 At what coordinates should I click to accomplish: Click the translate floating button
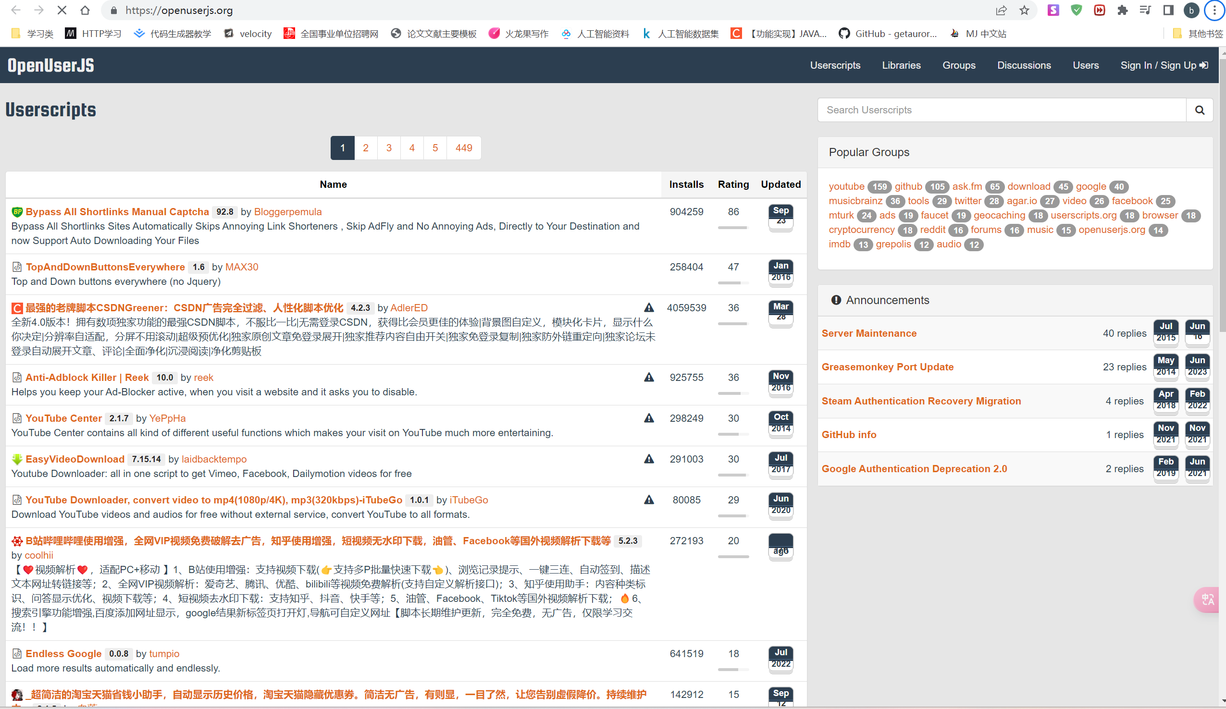[1208, 599]
